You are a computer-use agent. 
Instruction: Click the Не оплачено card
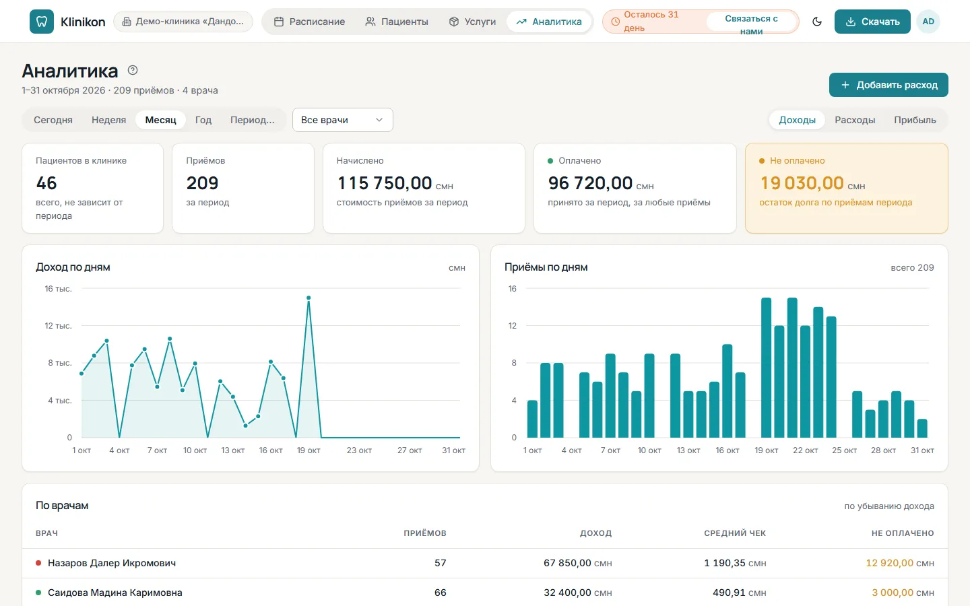(847, 189)
